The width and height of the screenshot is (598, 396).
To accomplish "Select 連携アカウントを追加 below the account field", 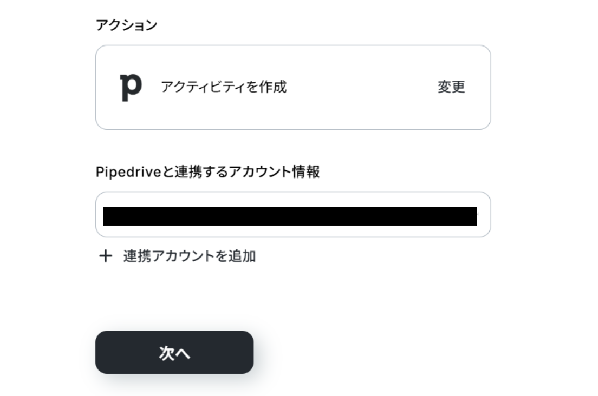I will pos(189,256).
